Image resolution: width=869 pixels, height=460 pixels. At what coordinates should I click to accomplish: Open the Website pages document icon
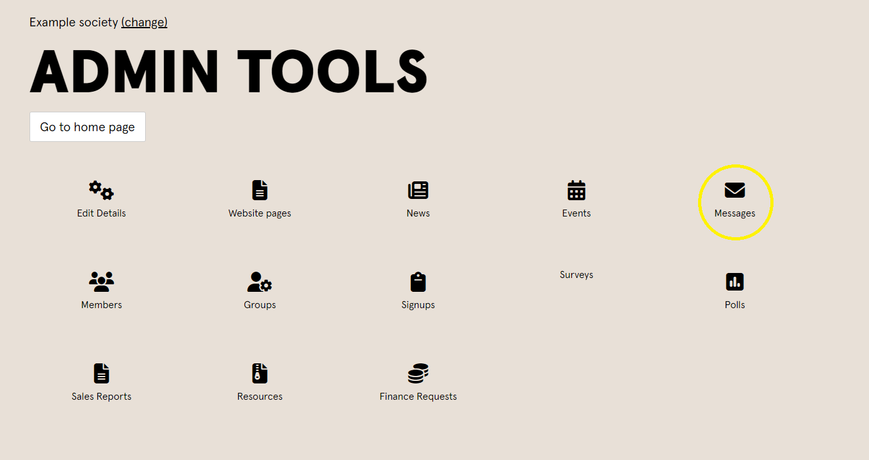[x=260, y=190]
